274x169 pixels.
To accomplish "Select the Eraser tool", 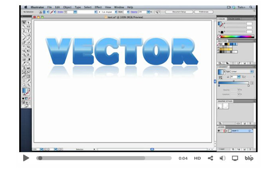I will tap(28, 42).
